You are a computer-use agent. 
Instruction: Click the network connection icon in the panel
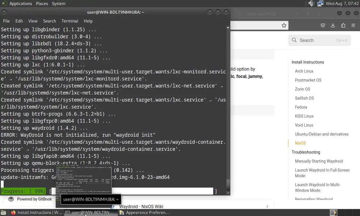(x=320, y=4)
